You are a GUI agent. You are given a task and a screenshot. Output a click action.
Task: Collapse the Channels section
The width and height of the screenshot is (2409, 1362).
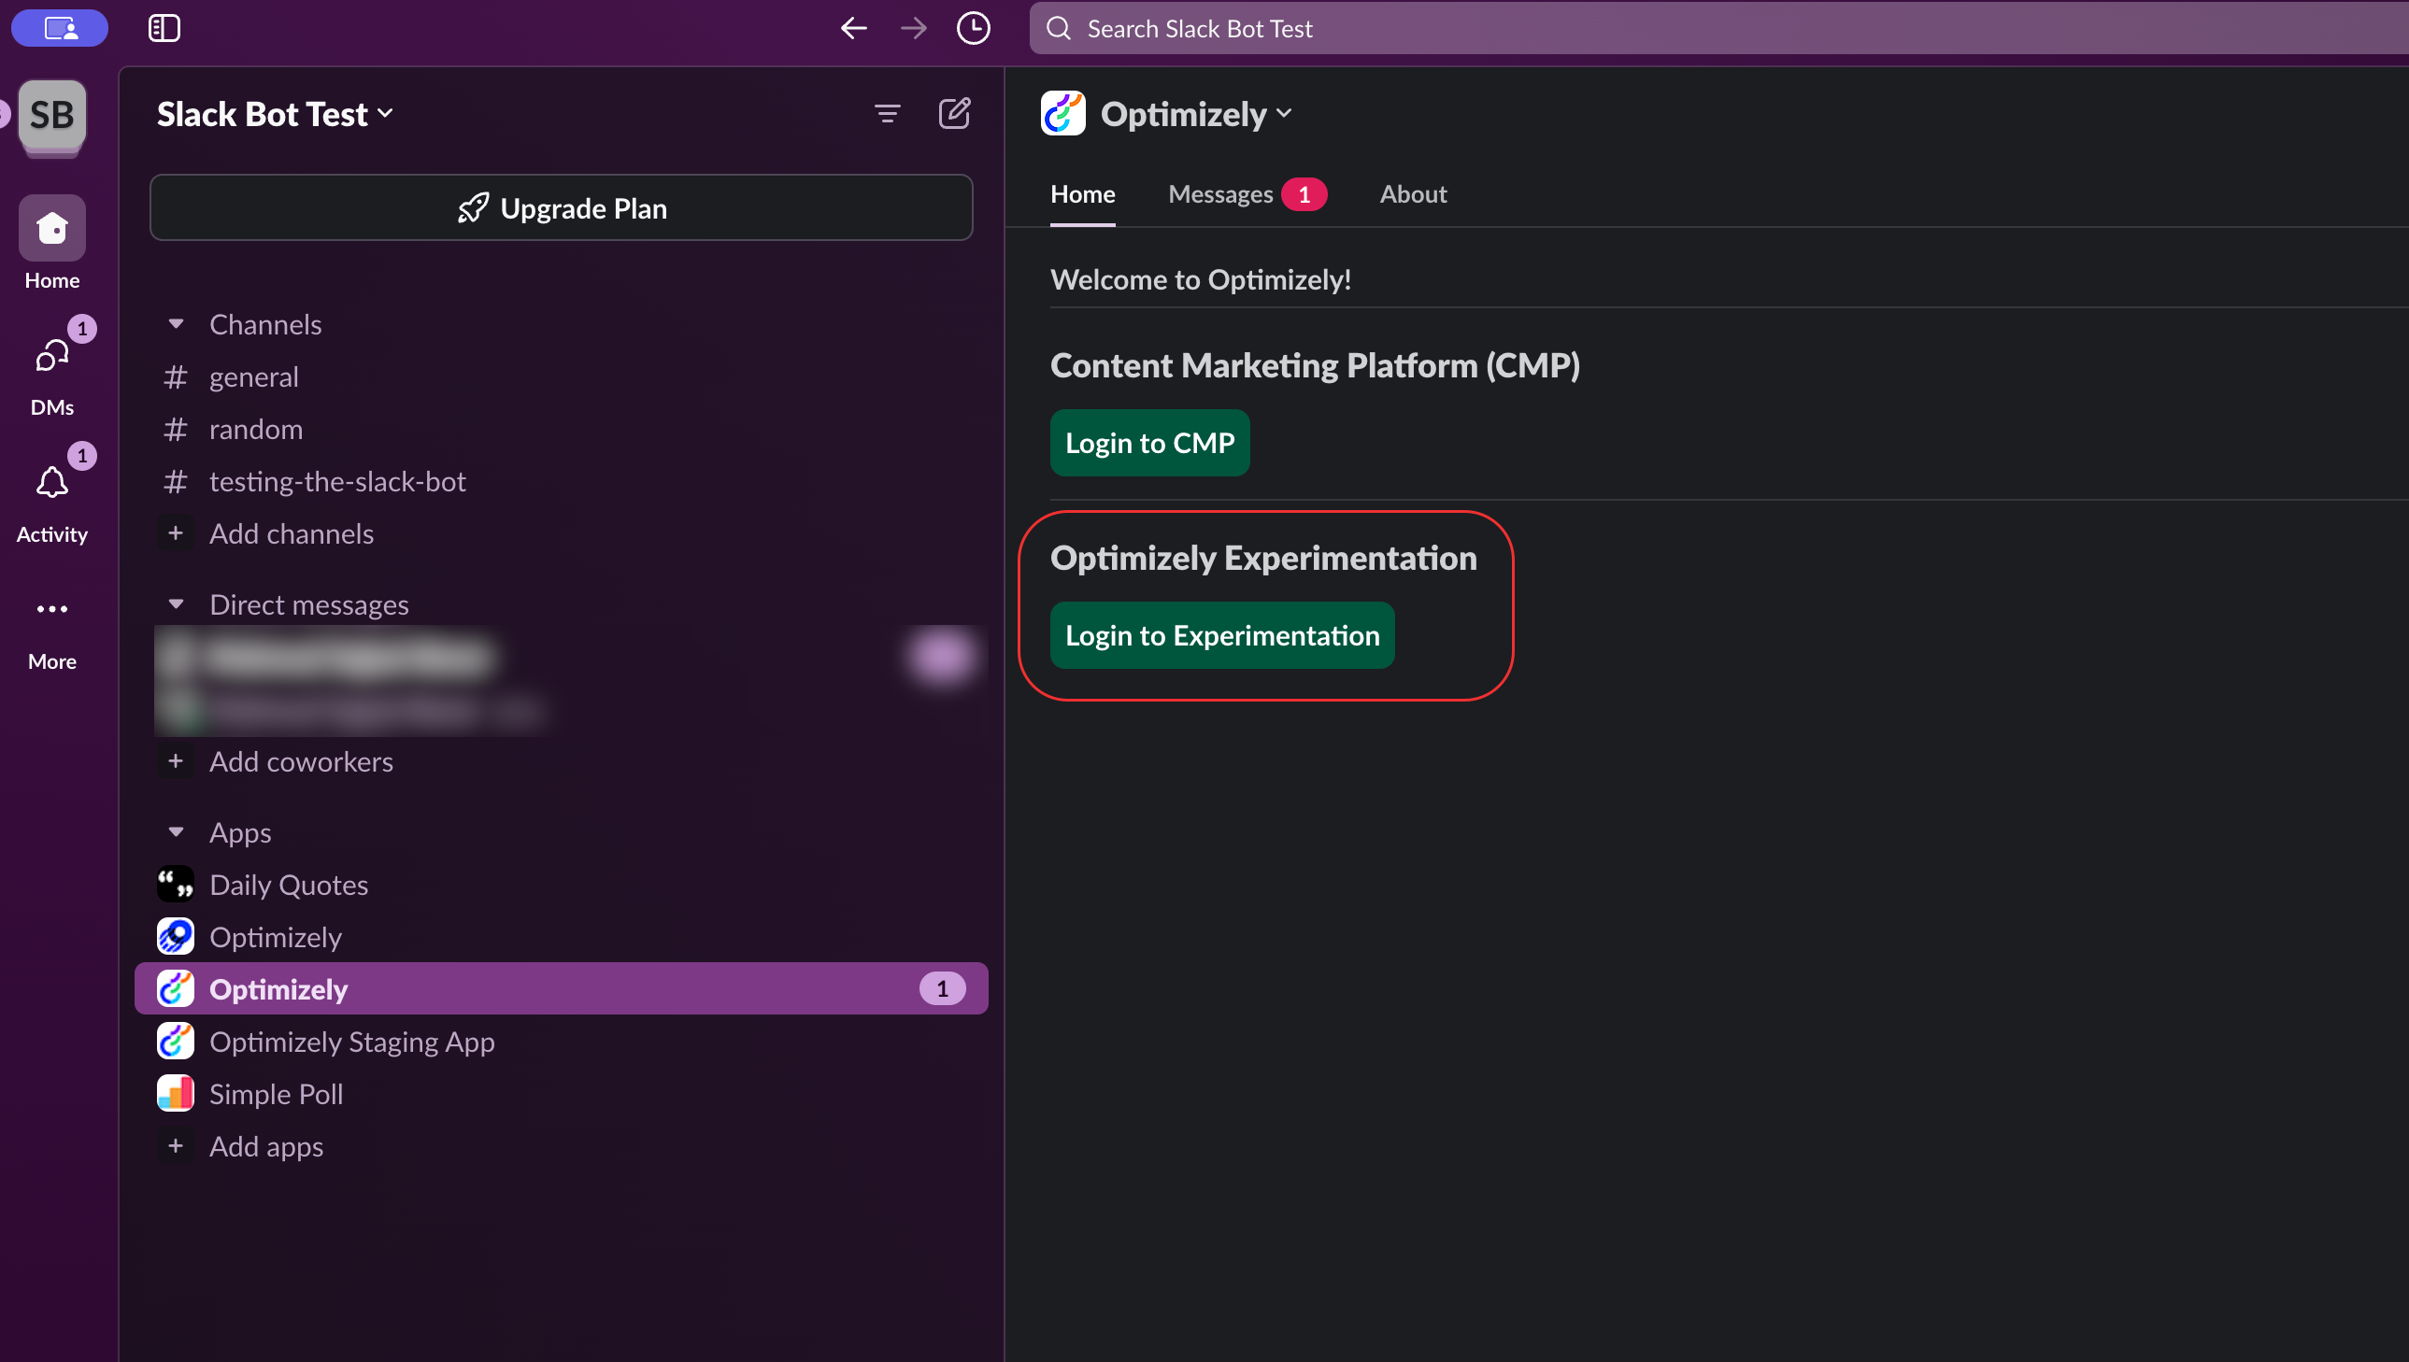point(177,323)
